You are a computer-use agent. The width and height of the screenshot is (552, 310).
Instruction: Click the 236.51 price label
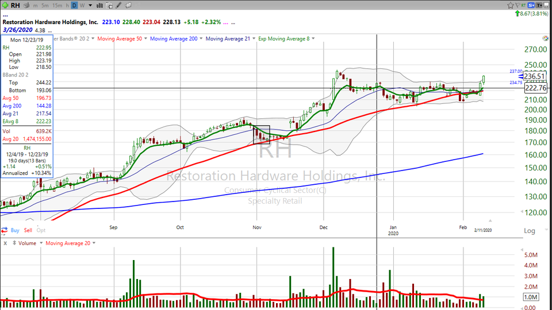coord(534,76)
